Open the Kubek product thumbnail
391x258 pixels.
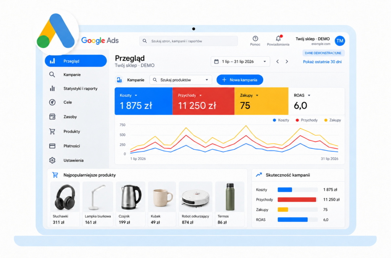(162, 197)
